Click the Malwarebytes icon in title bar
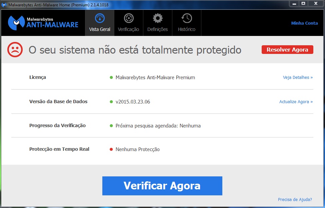This screenshot has height=208, width=325. click(x=4, y=5)
